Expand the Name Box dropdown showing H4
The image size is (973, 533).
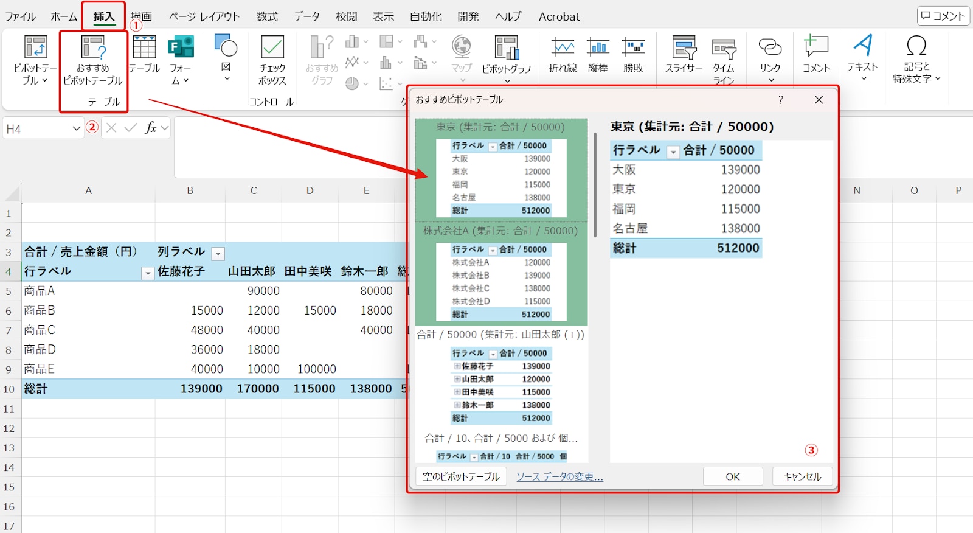76,128
